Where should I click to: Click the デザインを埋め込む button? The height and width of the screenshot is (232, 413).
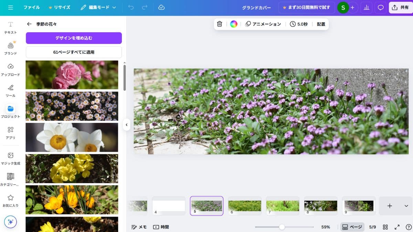pos(73,38)
